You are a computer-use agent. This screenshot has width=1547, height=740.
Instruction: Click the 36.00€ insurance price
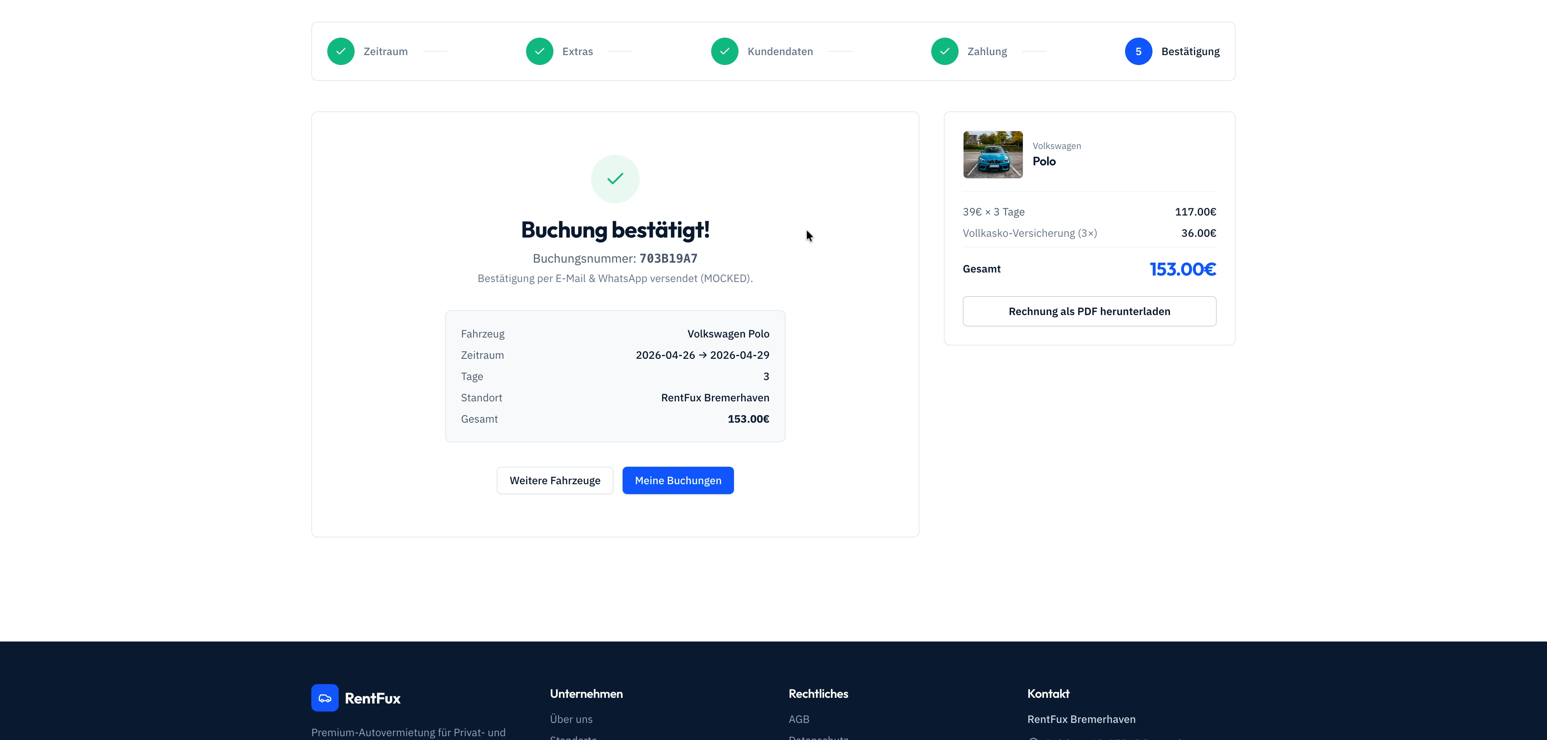tap(1198, 233)
